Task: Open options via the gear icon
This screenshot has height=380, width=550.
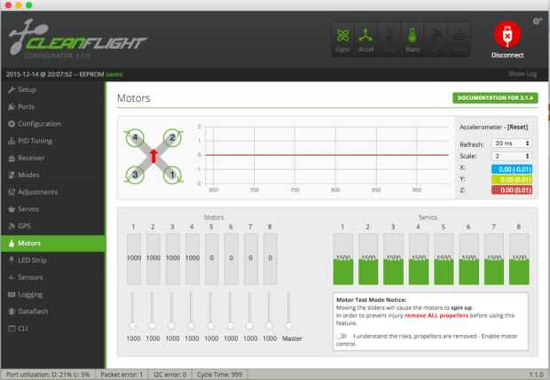Action: (537, 21)
